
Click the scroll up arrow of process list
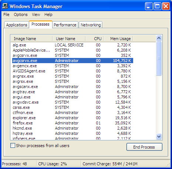click(159, 38)
